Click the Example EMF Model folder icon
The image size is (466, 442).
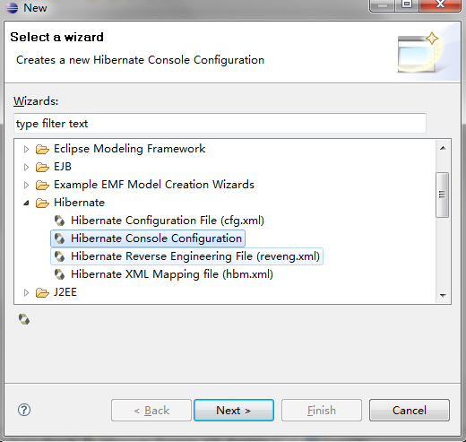click(42, 185)
